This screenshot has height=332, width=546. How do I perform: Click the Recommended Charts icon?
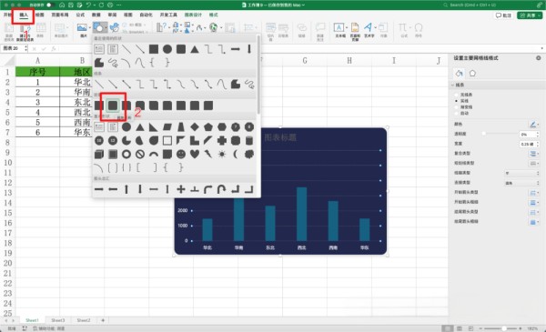162,28
